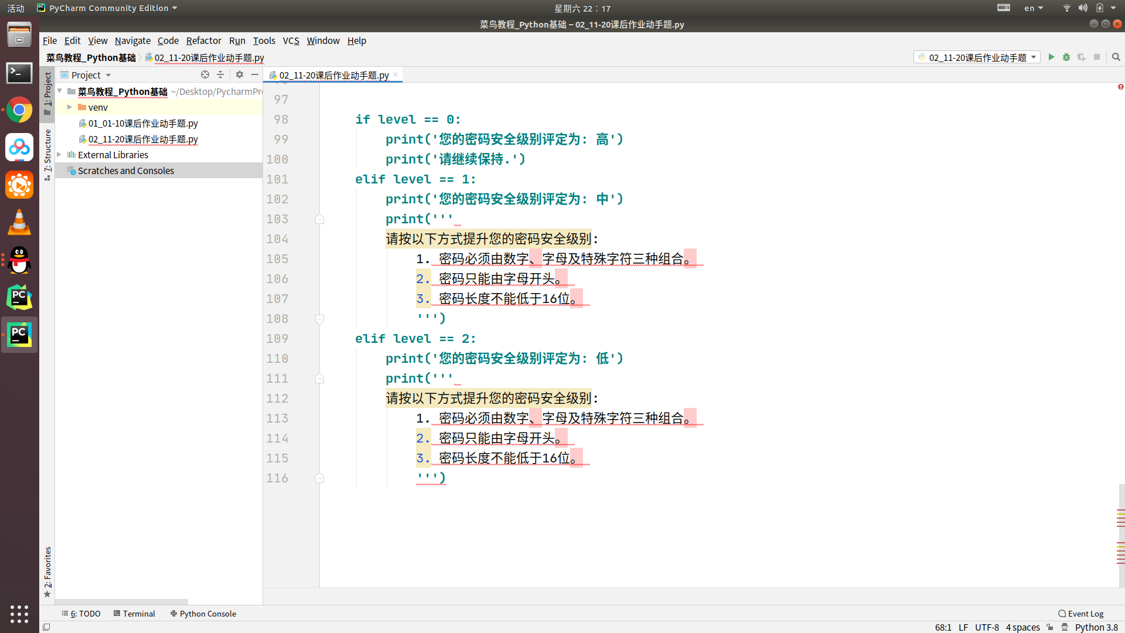
Task: Select Scratches and Consoles node
Action: (126, 171)
